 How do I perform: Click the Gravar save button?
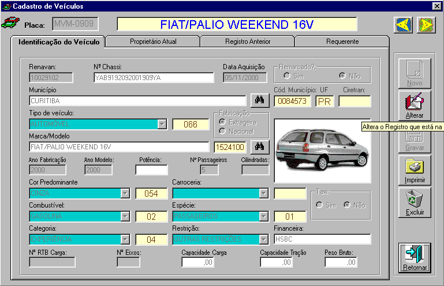click(x=415, y=141)
